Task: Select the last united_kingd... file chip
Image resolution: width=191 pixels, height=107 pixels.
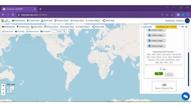Action: click(156, 46)
